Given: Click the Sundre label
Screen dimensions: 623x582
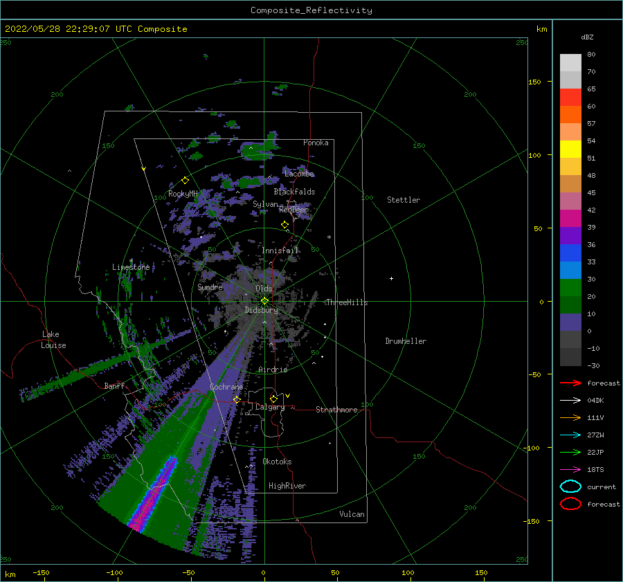Looking at the screenshot, I should tap(210, 287).
